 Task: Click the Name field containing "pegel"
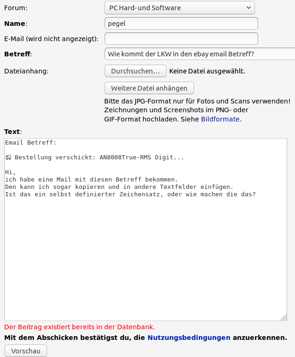[181, 24]
